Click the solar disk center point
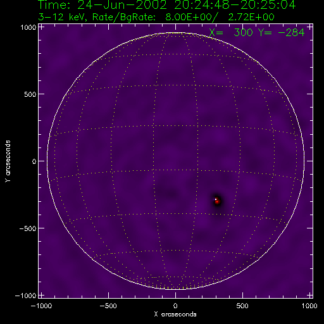The height and width of the screenshot is (324, 324). [x=175, y=161]
